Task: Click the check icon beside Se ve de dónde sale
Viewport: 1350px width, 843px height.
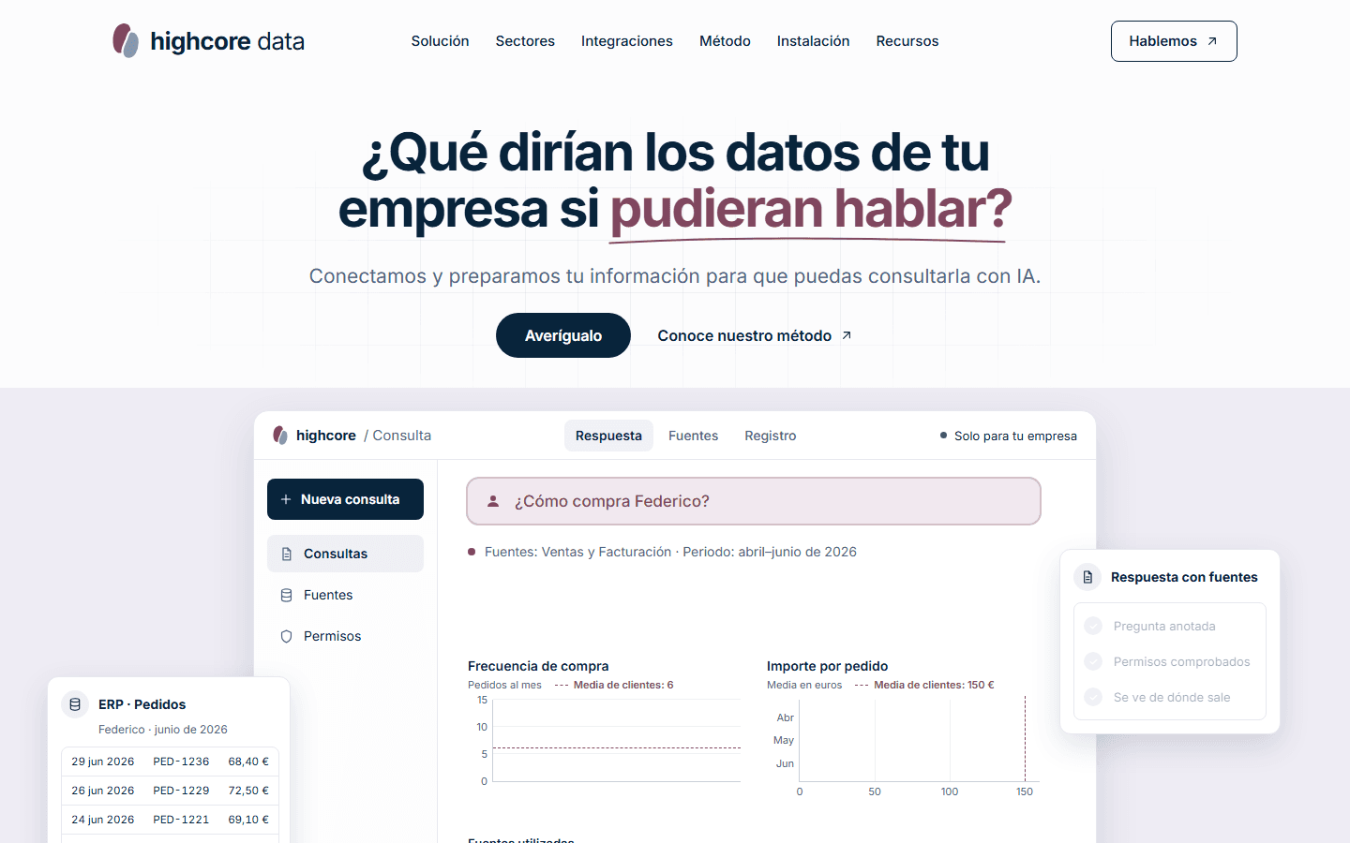Action: coord(1093,697)
